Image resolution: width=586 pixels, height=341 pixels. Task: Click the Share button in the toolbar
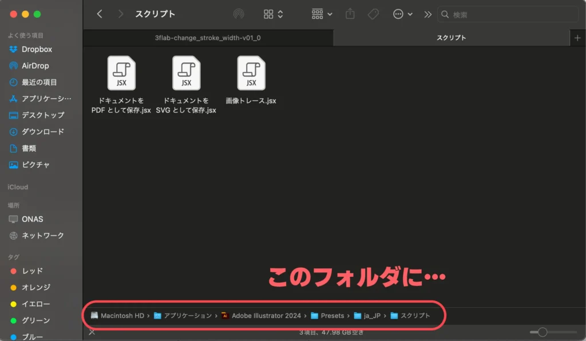350,14
